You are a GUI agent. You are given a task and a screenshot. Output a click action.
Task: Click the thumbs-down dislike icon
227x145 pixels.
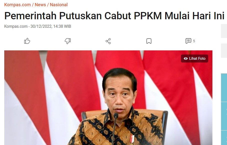click(x=68, y=41)
